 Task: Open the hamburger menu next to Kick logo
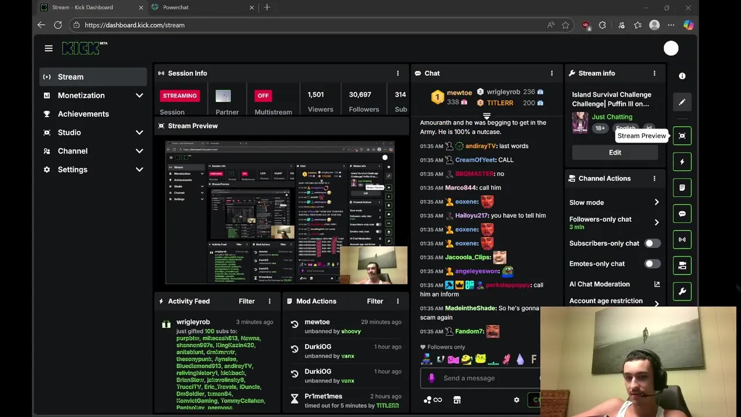click(49, 49)
